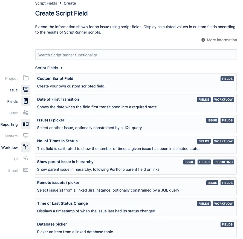Expand chevron next to Script Fields heading
Viewport: 243px width, 239px height.
[62, 68]
